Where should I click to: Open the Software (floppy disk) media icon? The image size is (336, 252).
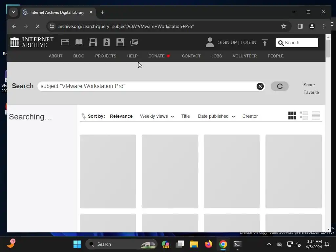(x=120, y=42)
